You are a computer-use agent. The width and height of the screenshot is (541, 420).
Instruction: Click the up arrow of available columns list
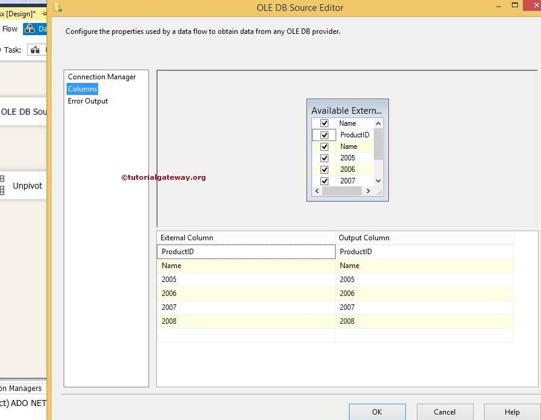click(378, 123)
